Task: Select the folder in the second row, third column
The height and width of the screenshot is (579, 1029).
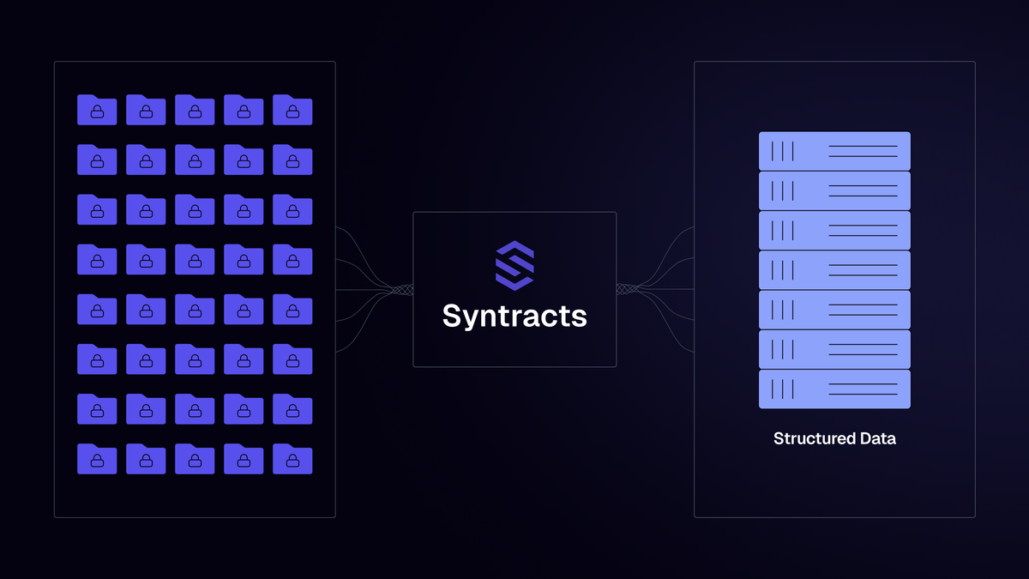Action: point(195,160)
